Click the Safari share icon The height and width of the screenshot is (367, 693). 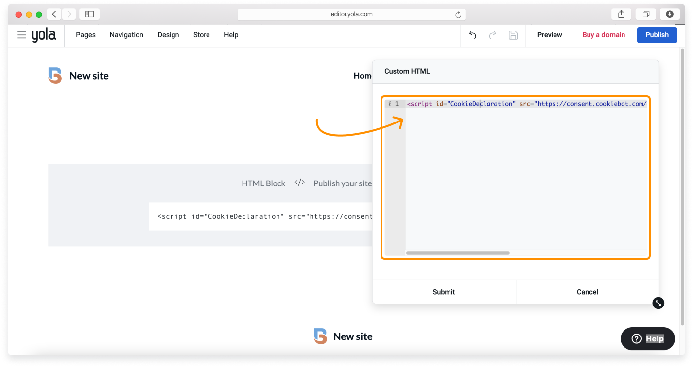click(622, 14)
